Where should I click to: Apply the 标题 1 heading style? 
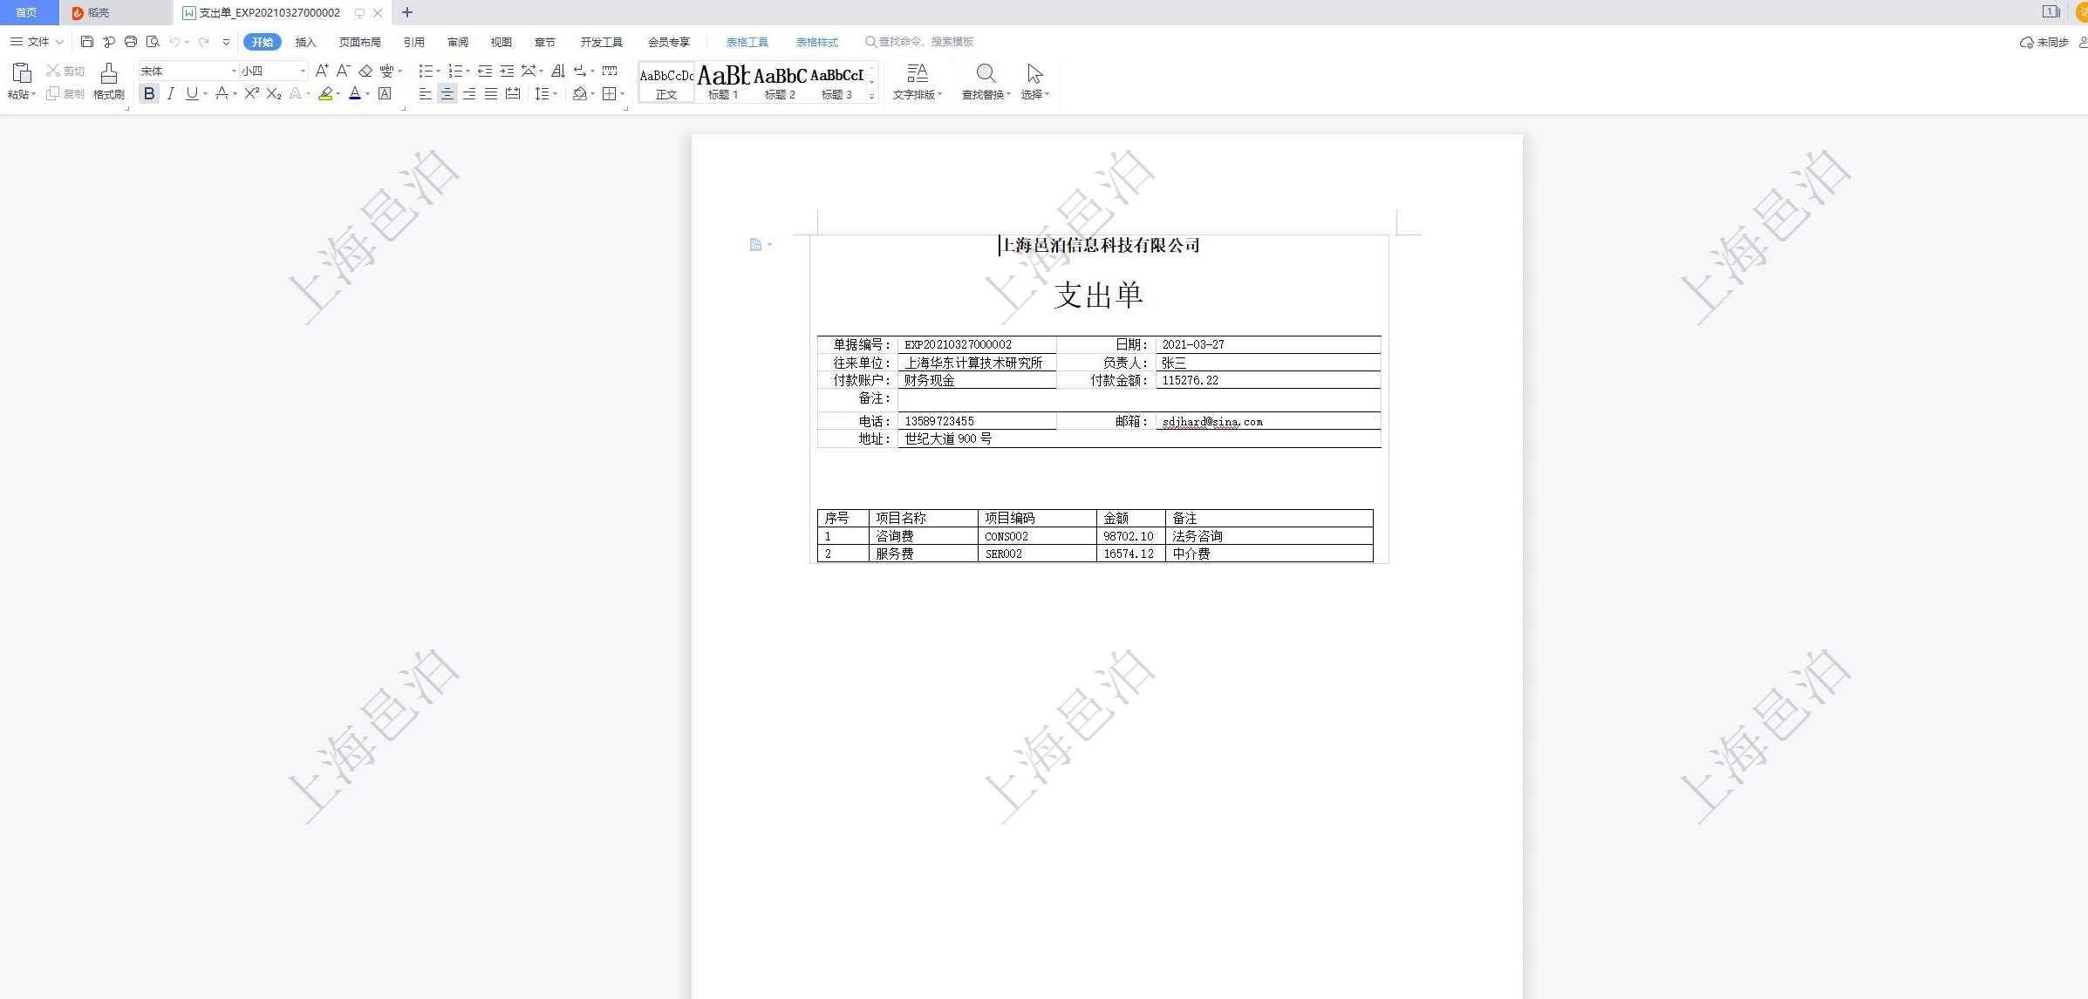pos(723,82)
